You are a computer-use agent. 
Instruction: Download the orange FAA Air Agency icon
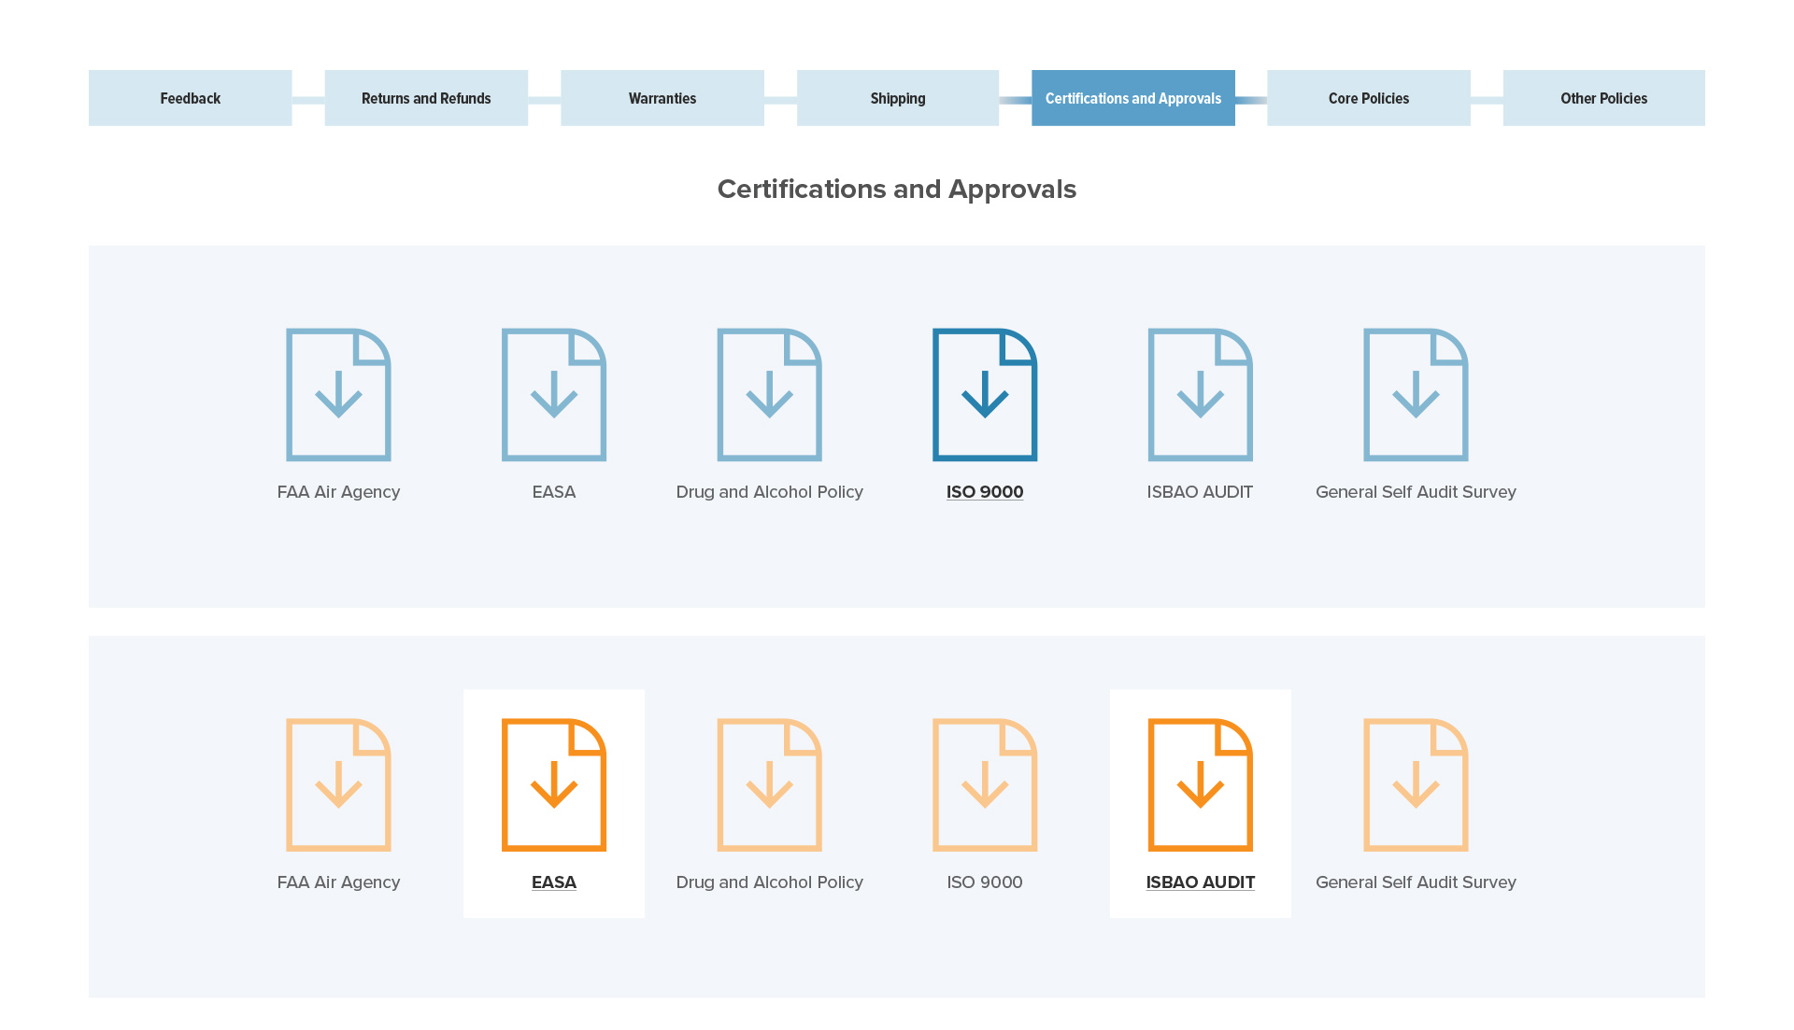[x=338, y=784]
